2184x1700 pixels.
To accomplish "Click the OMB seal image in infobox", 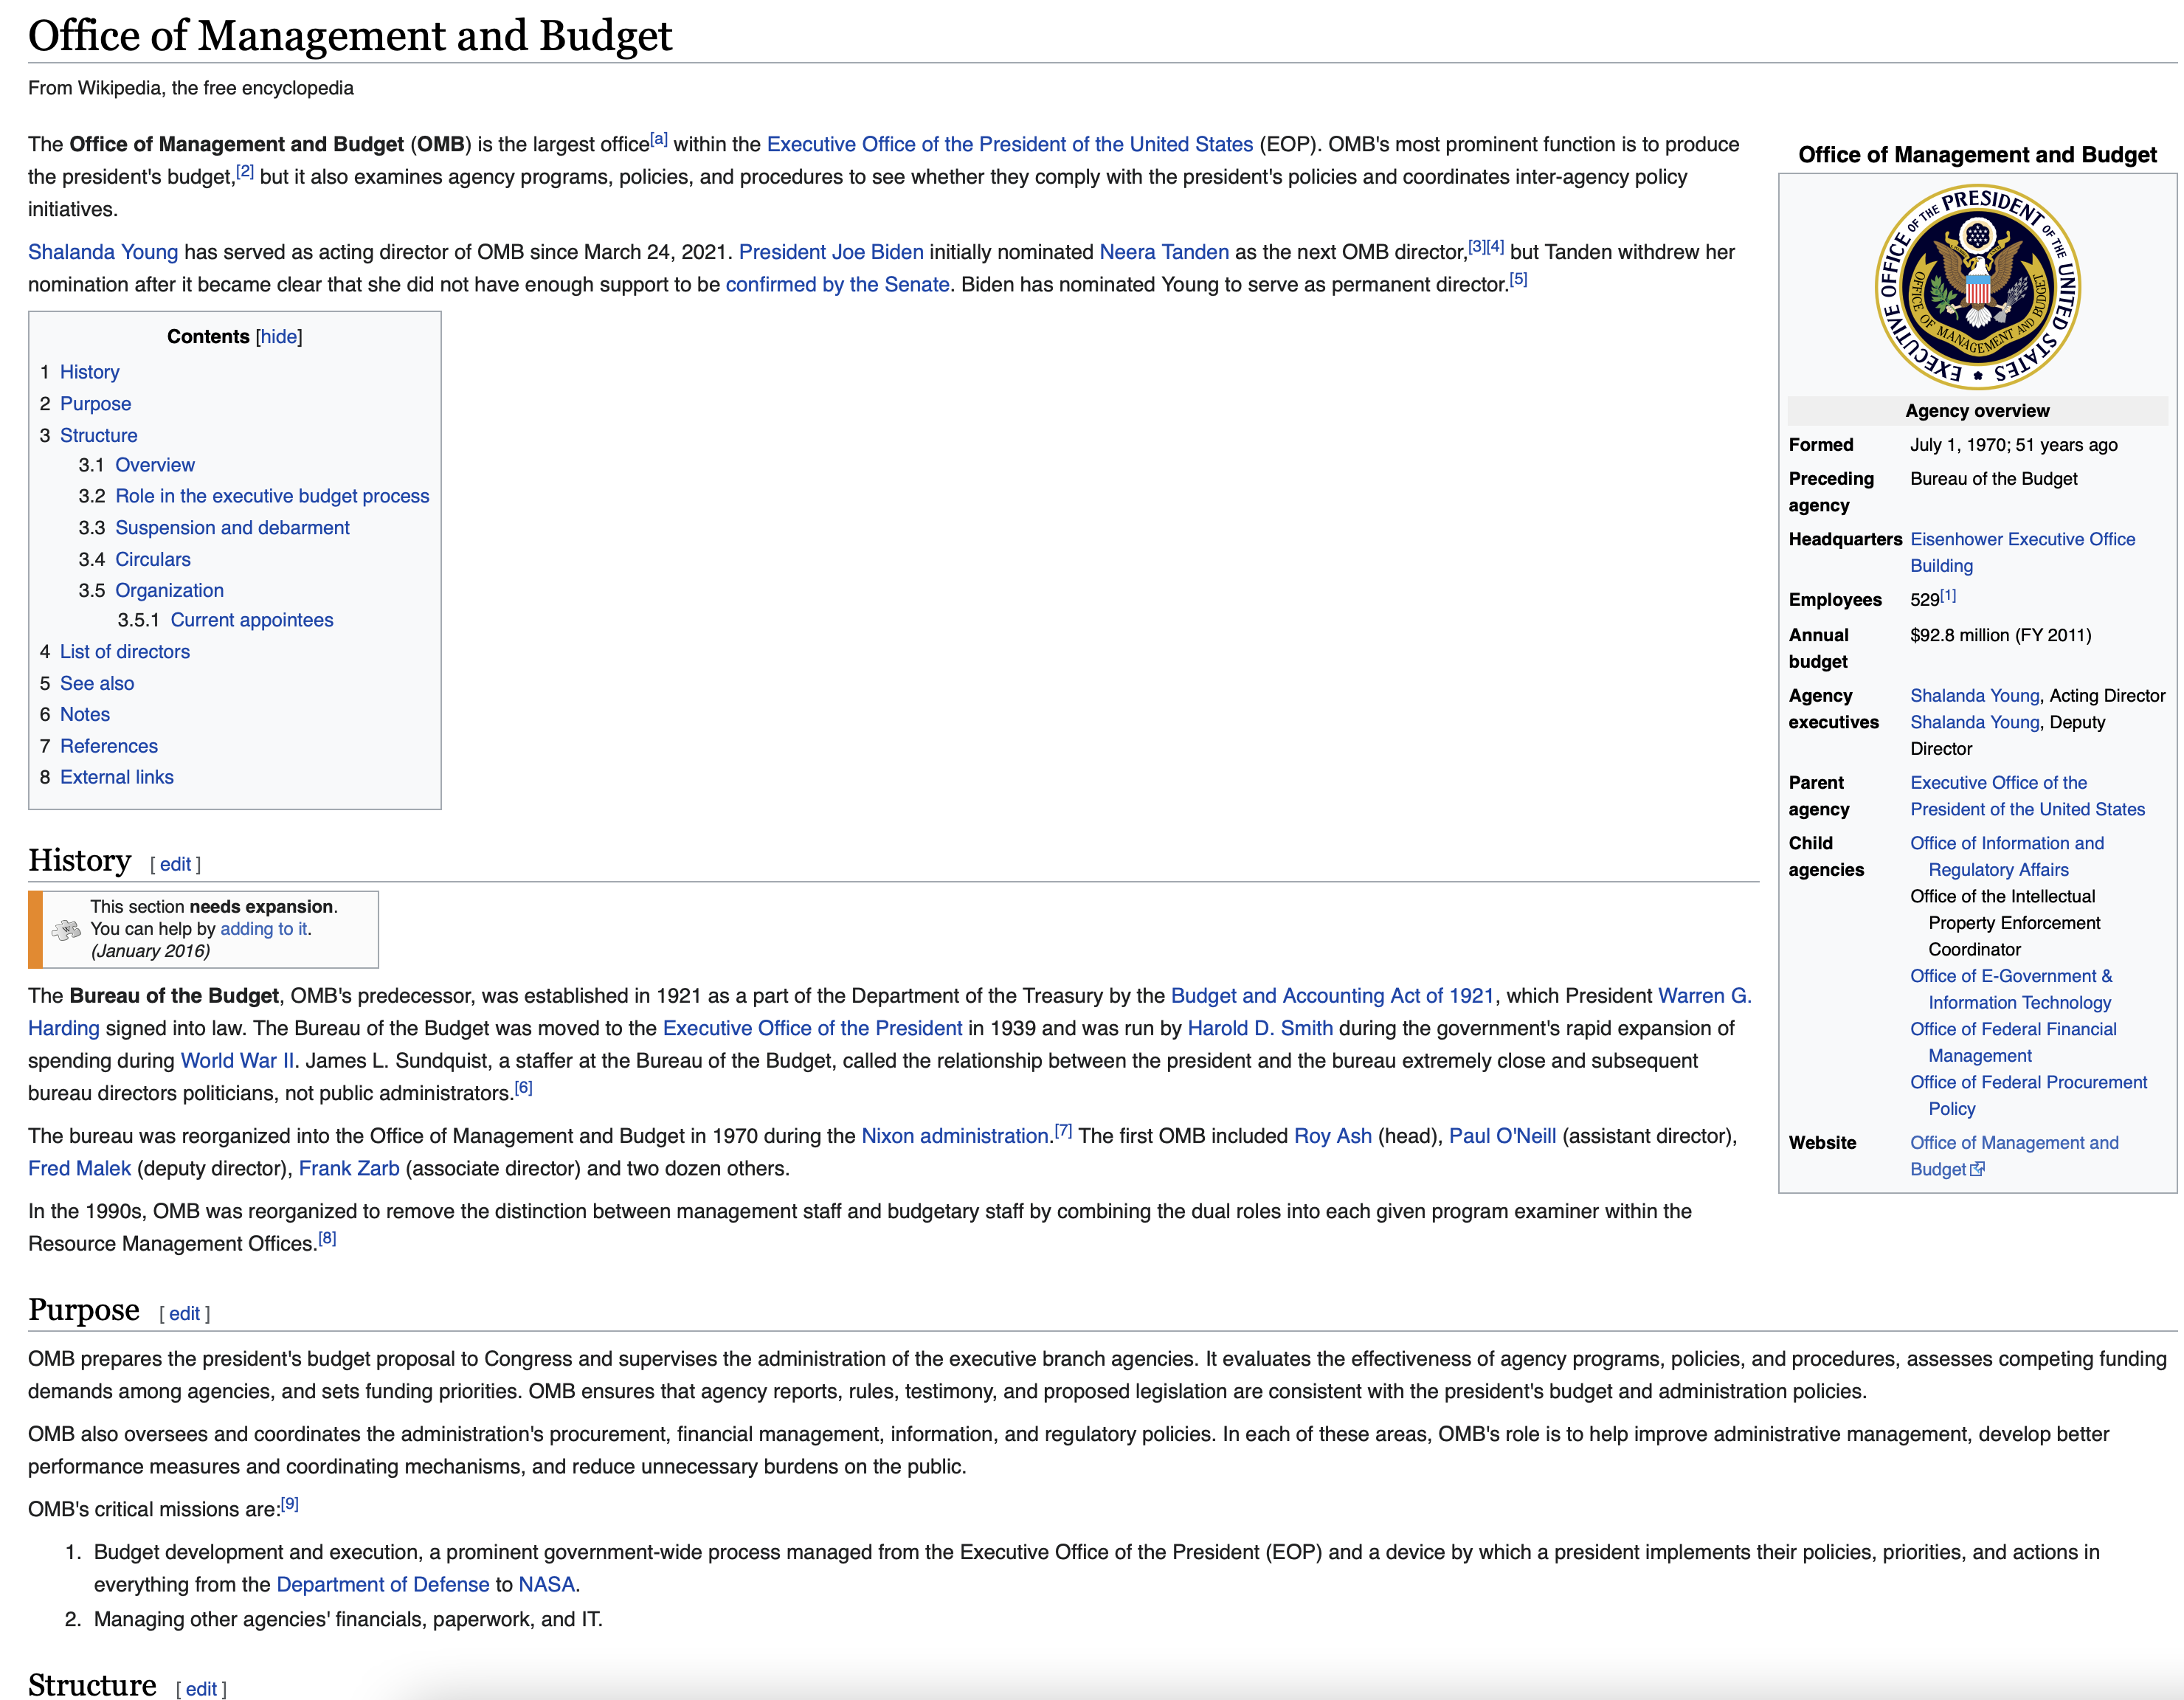I will [x=1977, y=286].
